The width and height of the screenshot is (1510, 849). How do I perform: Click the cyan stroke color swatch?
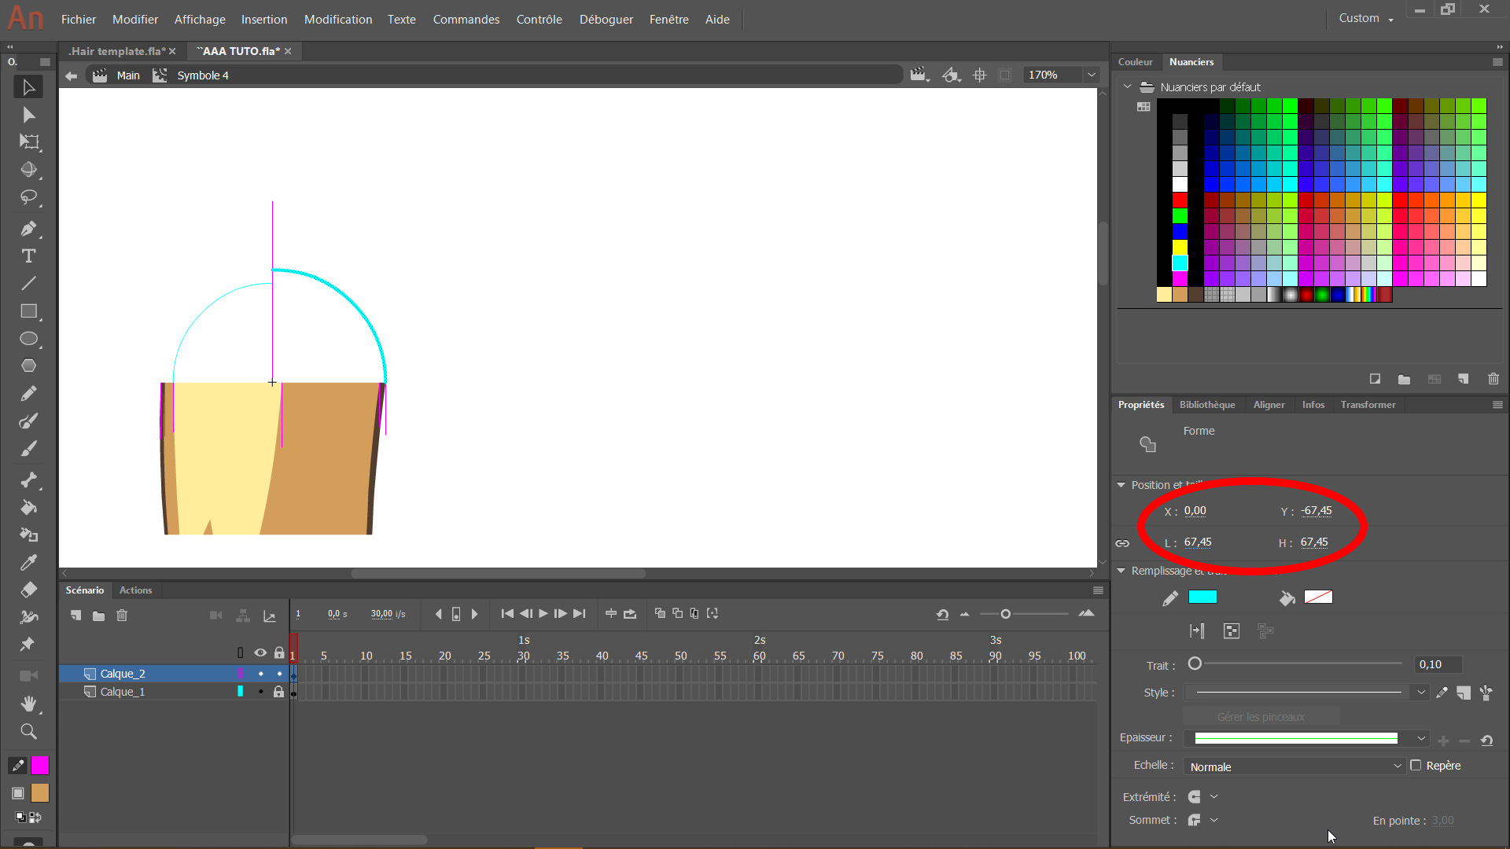1202,597
